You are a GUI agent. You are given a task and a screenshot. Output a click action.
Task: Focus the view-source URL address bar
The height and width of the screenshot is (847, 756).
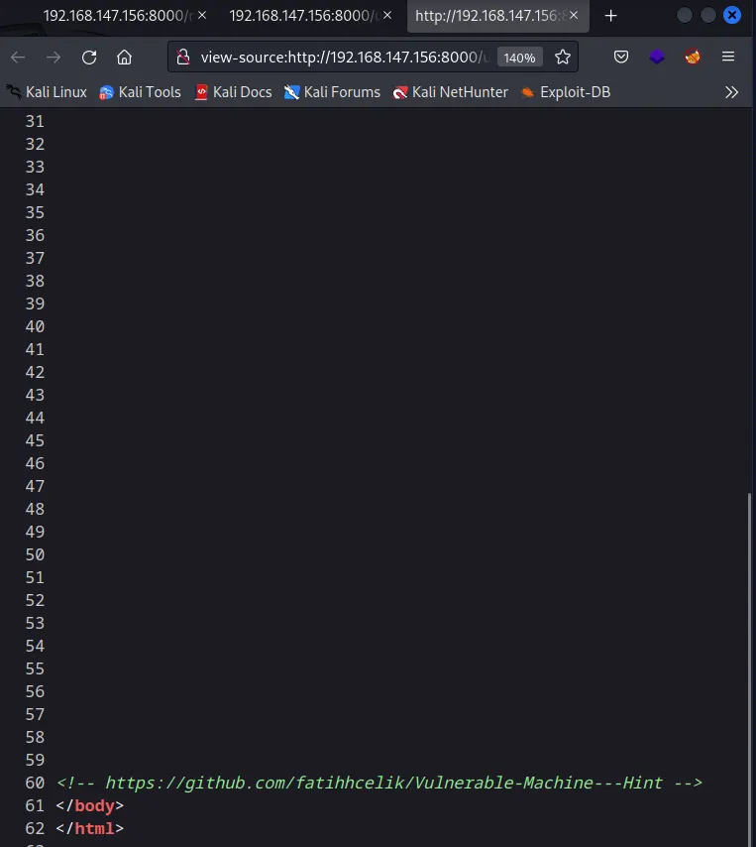[x=344, y=58]
